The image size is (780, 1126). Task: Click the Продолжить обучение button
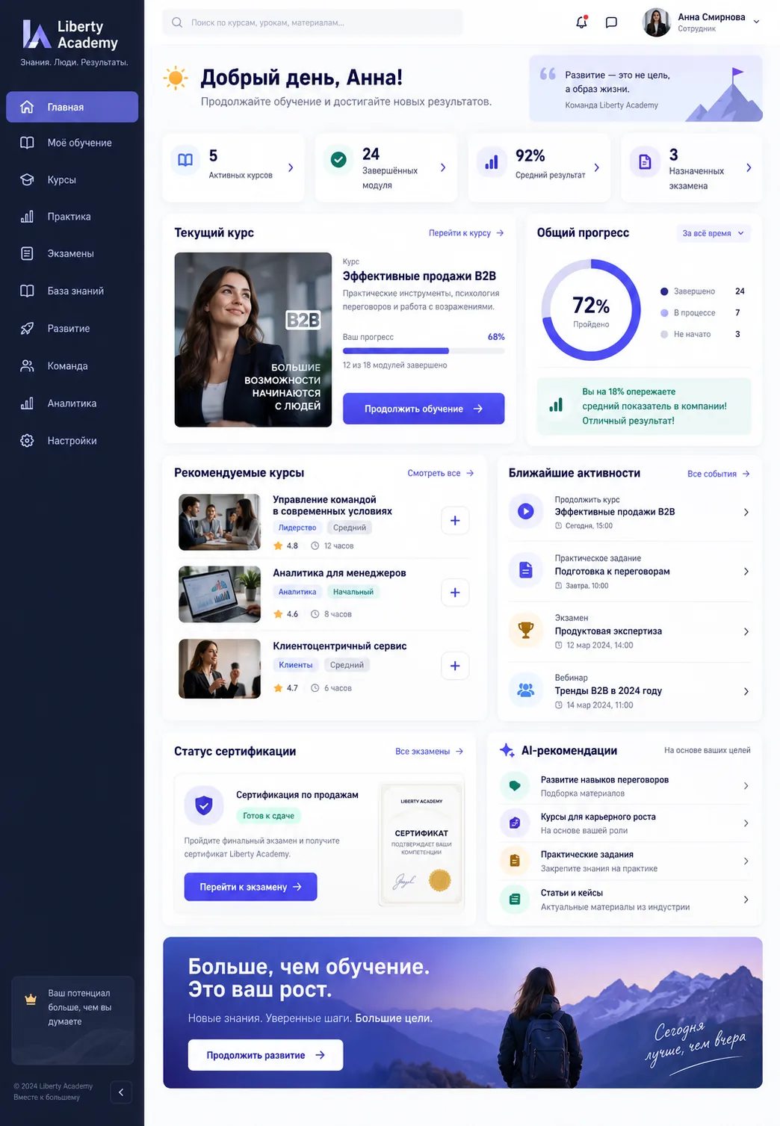[424, 409]
